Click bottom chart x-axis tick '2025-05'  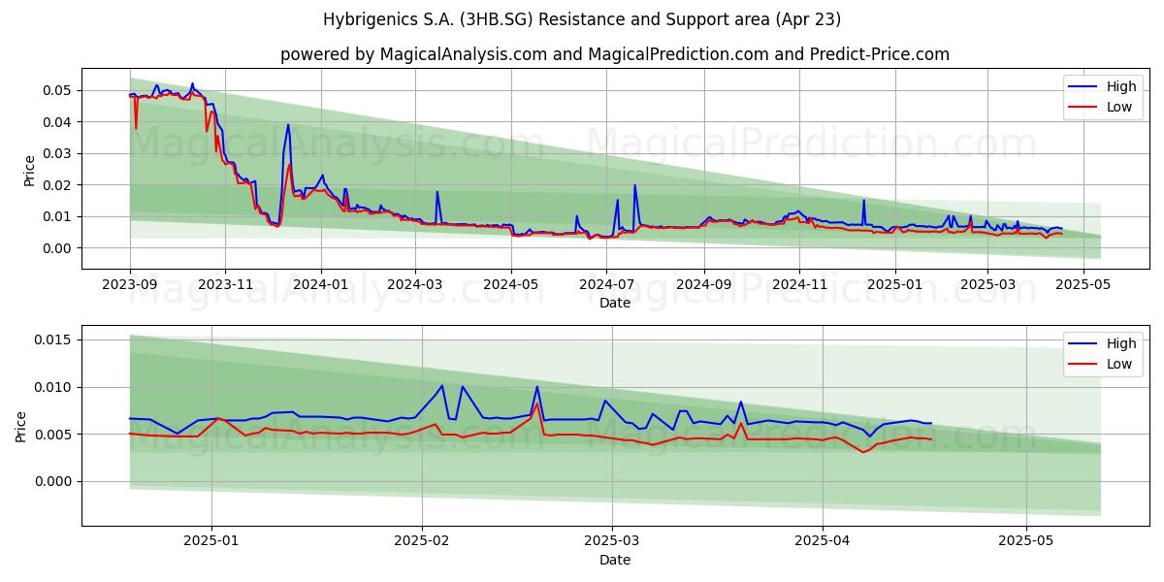pyautogui.click(x=1026, y=542)
